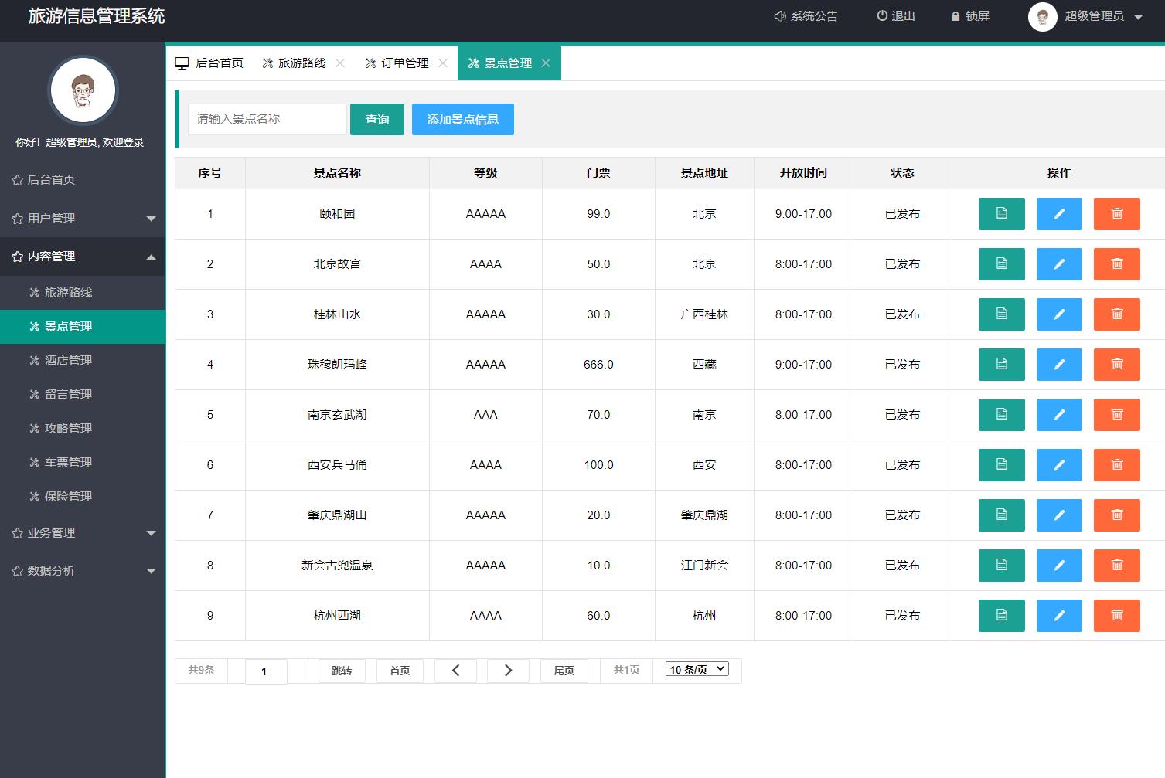The height and width of the screenshot is (778, 1165).
Task: Click the edit pencil icon for 北京故宫
Action: click(x=1059, y=263)
